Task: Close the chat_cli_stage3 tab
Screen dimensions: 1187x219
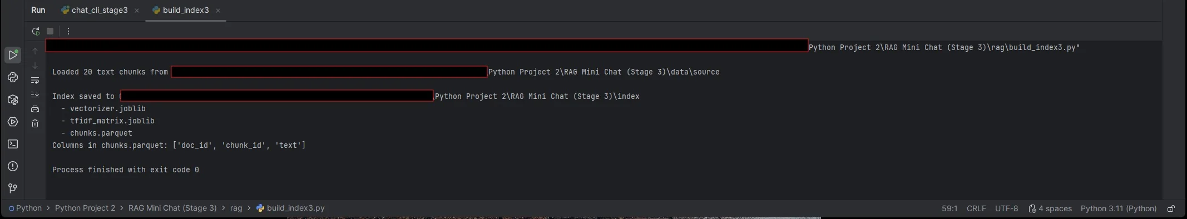Action: tap(137, 11)
